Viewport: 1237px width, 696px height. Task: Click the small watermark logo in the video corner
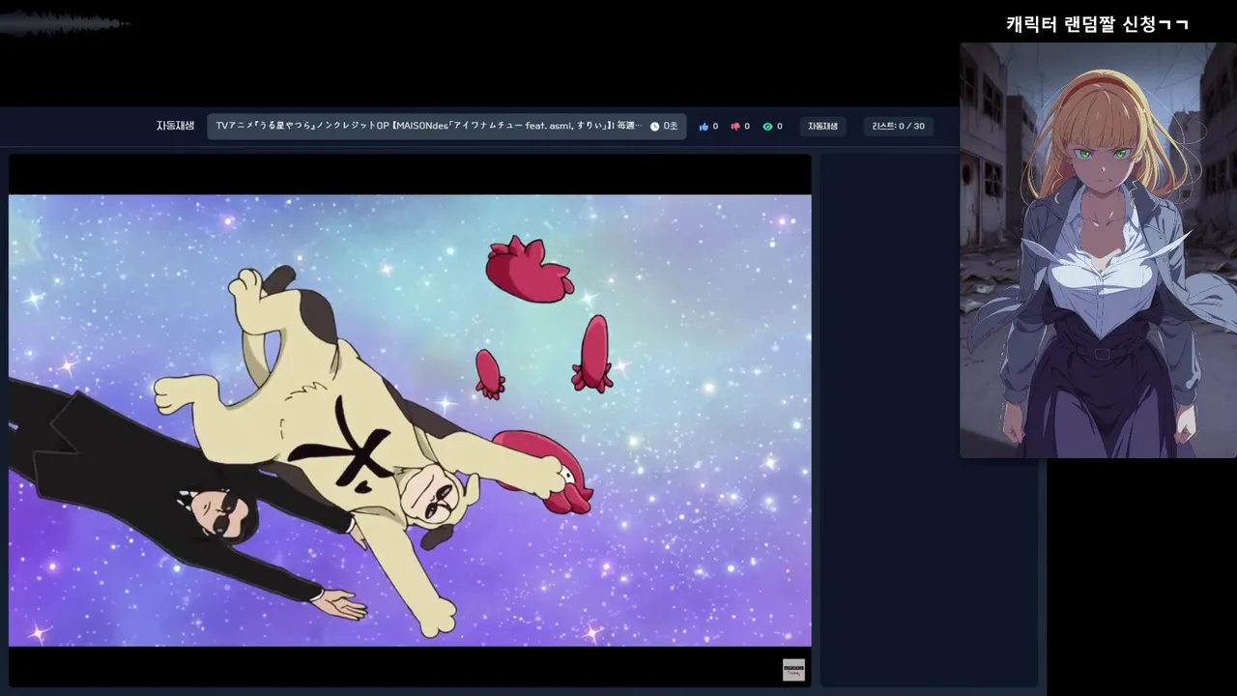pos(793,670)
